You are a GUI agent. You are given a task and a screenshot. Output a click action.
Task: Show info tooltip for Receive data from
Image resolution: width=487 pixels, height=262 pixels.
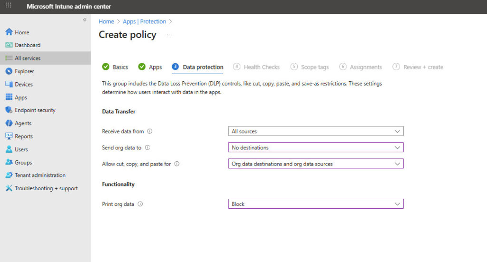pos(150,131)
